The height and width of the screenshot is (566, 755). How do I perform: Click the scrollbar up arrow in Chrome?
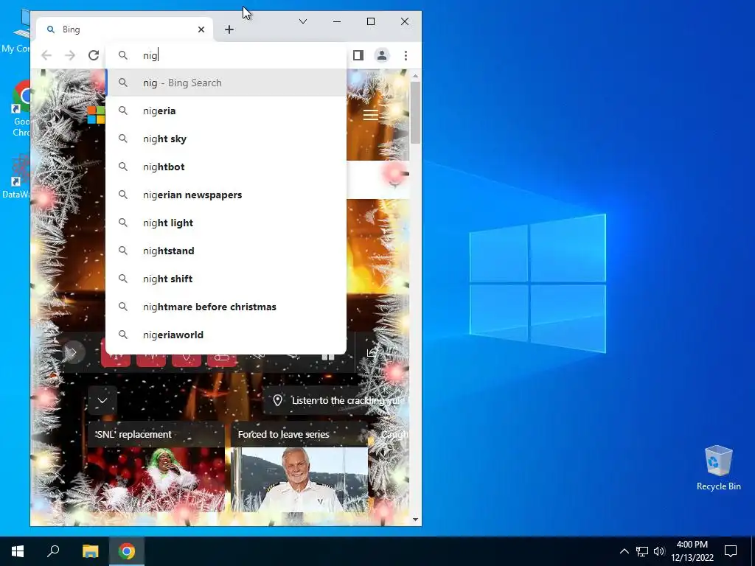[x=416, y=76]
